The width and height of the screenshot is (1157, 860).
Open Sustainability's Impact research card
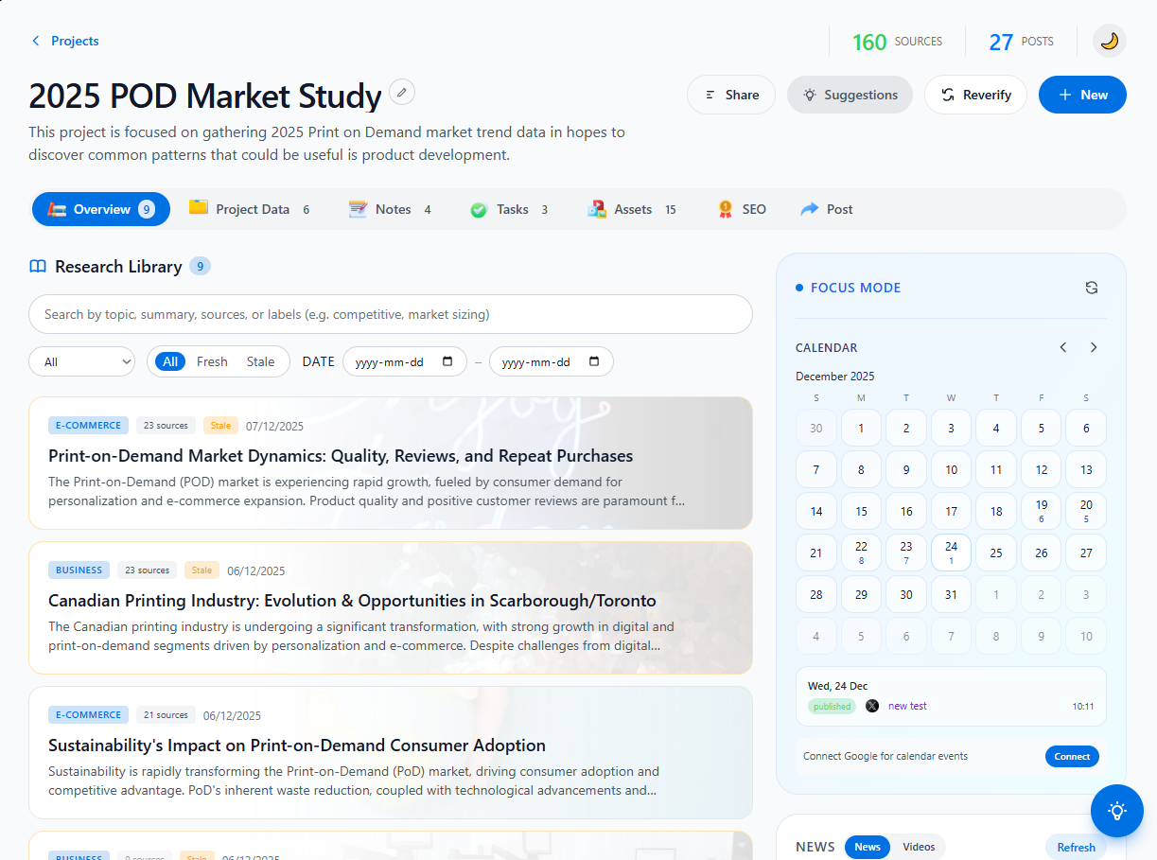391,752
